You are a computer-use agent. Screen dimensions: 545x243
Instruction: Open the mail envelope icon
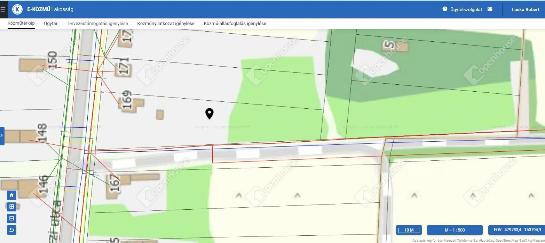[x=490, y=9]
